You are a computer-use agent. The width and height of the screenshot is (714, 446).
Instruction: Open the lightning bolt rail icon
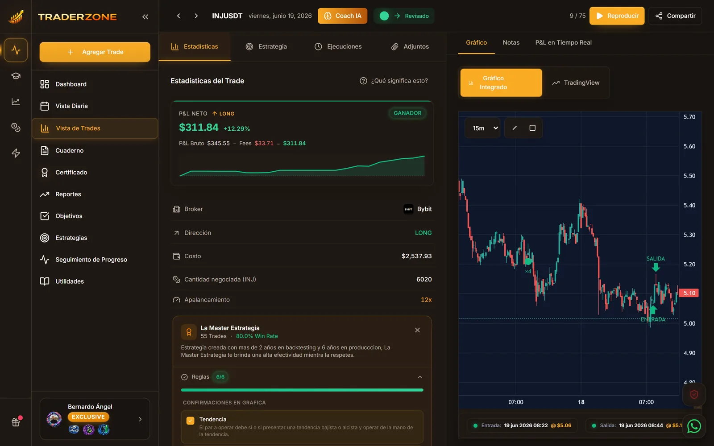pyautogui.click(x=16, y=153)
